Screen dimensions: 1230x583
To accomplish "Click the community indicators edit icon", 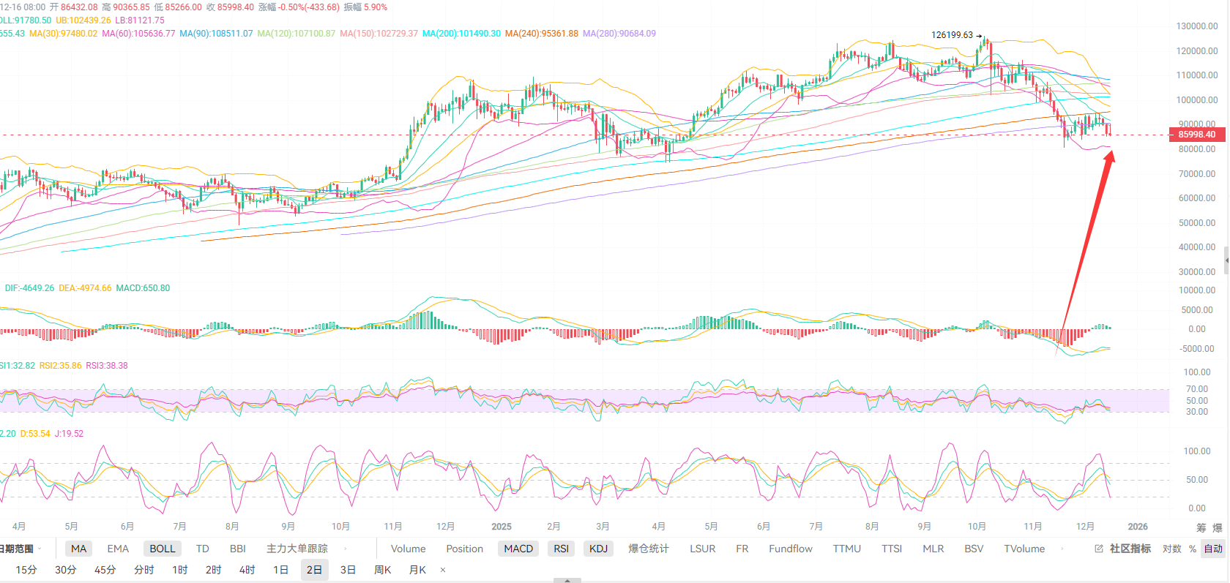I will tap(1098, 549).
